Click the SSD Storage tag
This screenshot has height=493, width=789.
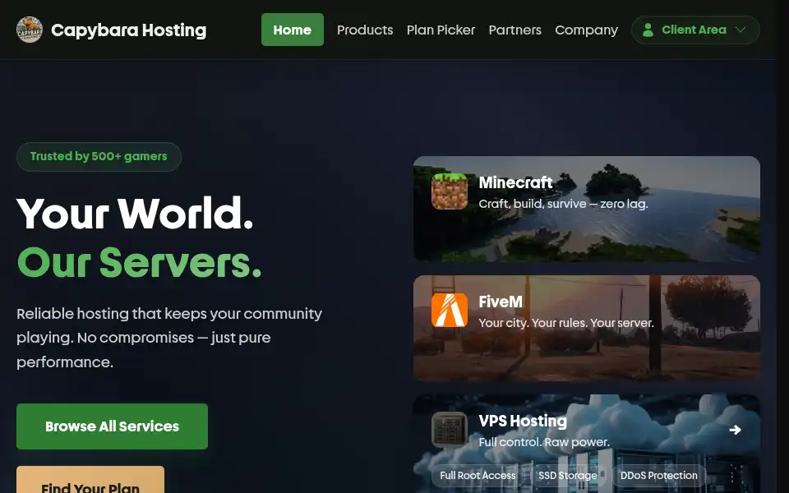568,476
